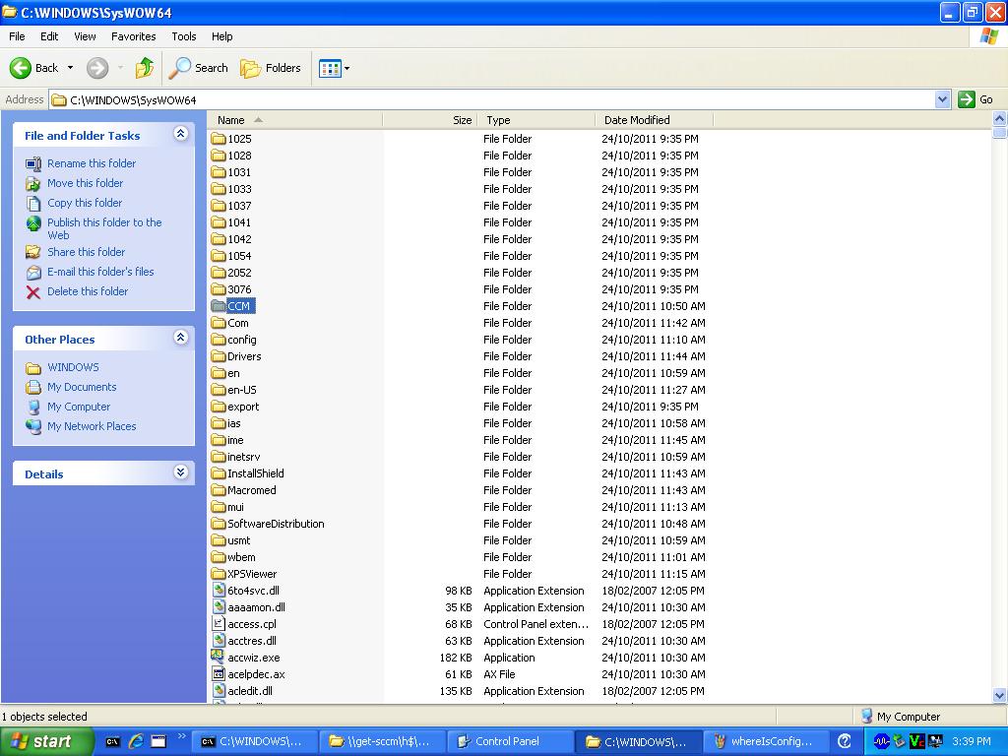The width and height of the screenshot is (1008, 756).
Task: Expand the Details section
Action: coord(180,473)
